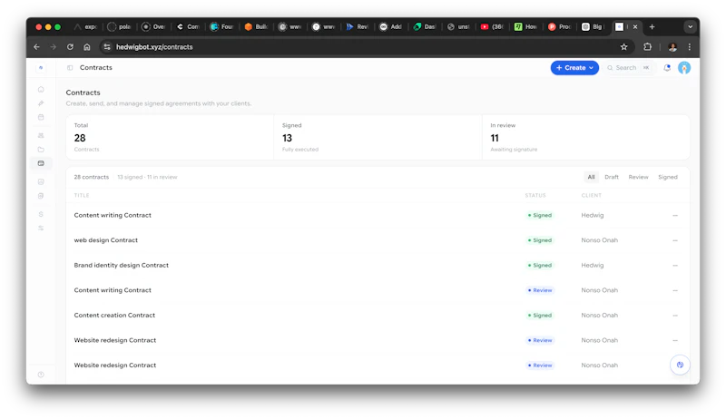Image resolution: width=726 pixels, height=419 pixels.
Task: Click the Signed 13 card
Action: click(x=378, y=137)
